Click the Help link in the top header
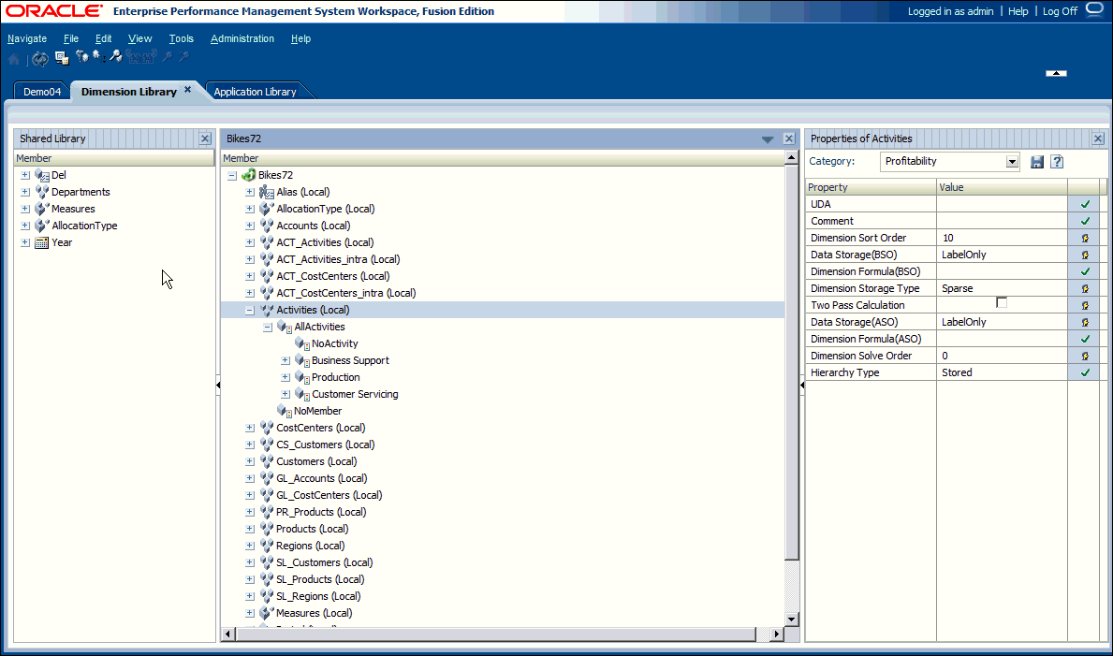The image size is (1113, 656). pyautogui.click(x=1018, y=11)
